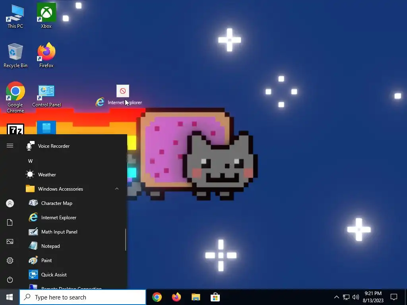
Task: Open Microsoft Store from the taskbar
Action: pos(215,297)
